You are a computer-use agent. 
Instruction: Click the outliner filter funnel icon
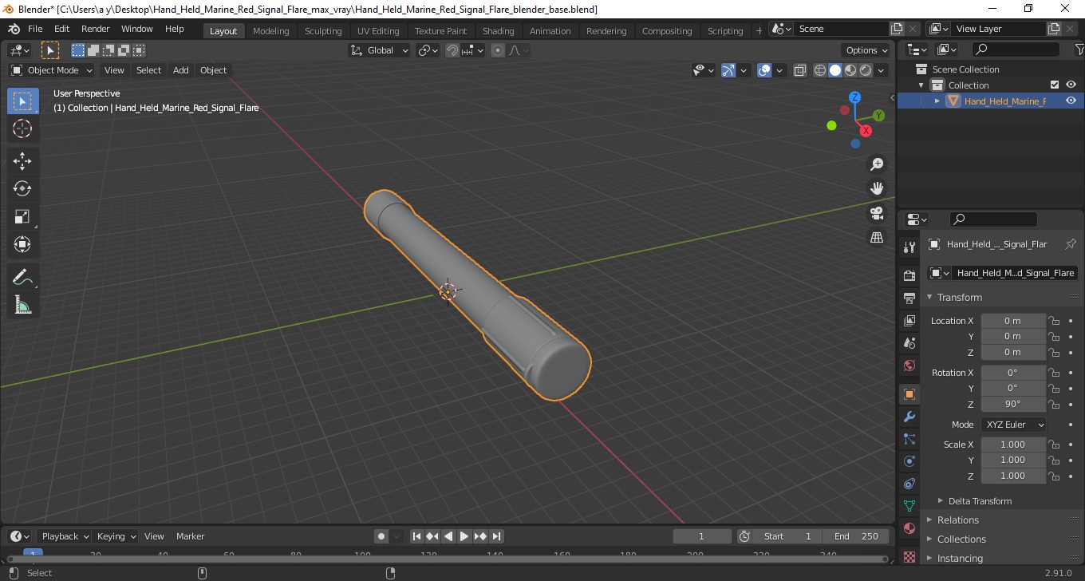pyautogui.click(x=1078, y=49)
